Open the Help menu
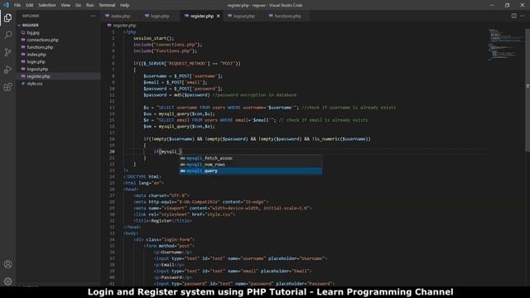Image resolution: width=530 pixels, height=298 pixels. [x=125, y=5]
